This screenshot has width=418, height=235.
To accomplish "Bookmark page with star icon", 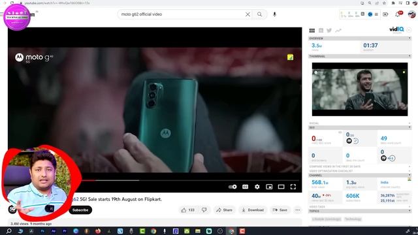I will (384, 3).
